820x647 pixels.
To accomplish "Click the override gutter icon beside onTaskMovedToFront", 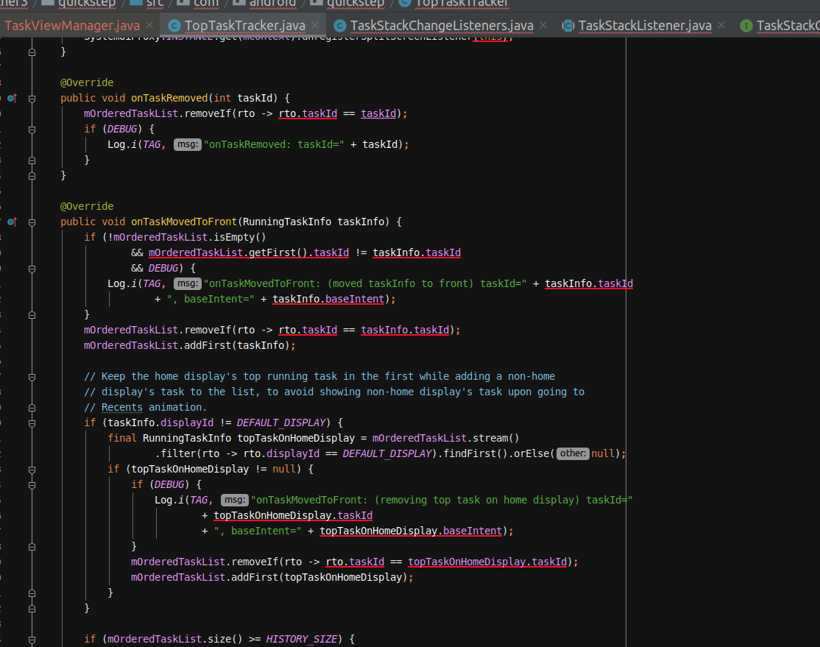I will coord(12,222).
